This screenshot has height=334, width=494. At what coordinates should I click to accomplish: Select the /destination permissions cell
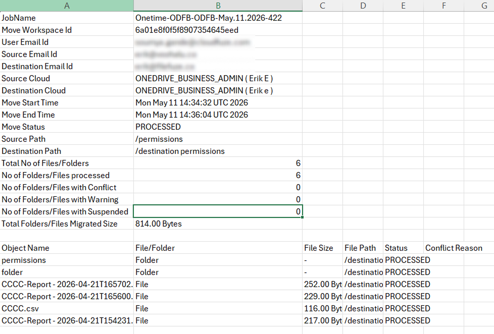pyautogui.click(x=218, y=151)
